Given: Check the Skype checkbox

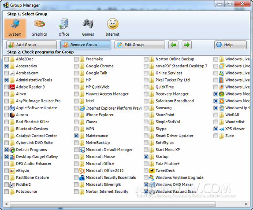Looking at the screenshot, I should click(x=146, y=129).
